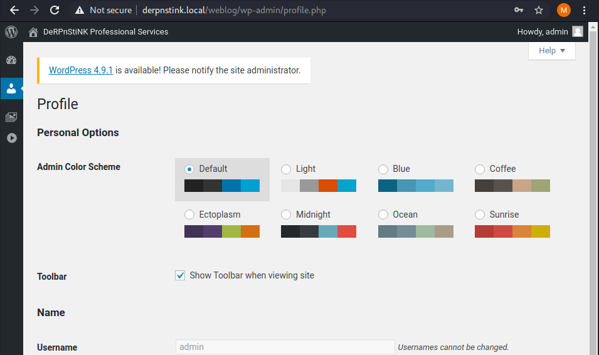Click the collapse menu play icon
The image size is (599, 355).
(x=11, y=138)
